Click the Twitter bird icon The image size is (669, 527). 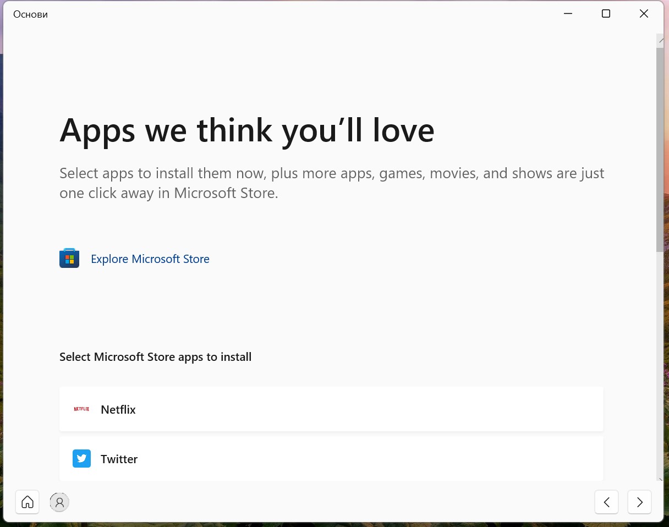pos(81,459)
